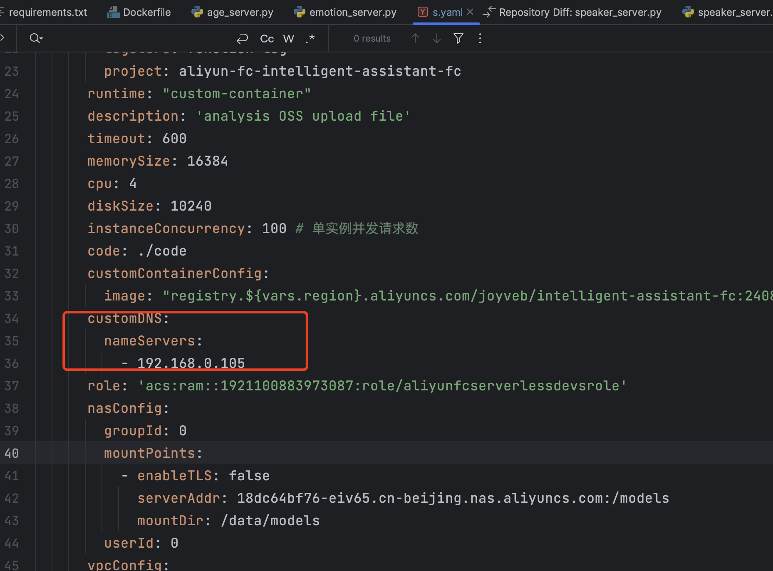Go to next occurrence arrow
Screen dimensions: 773x571
pos(436,39)
